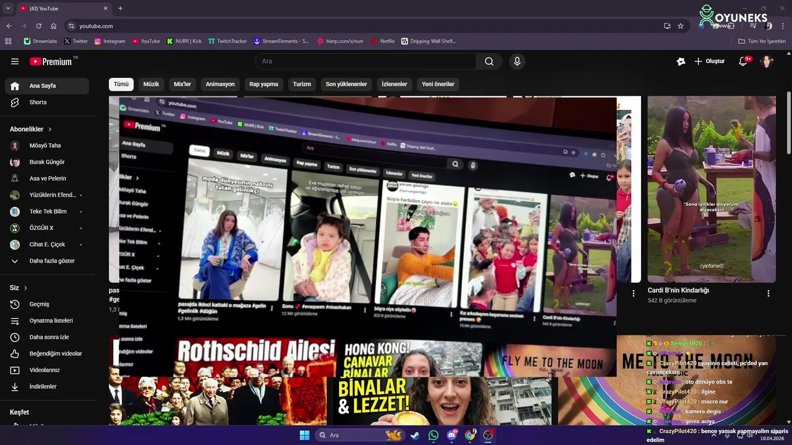Open NURR | Kick bookmark
792x445 pixels.
tap(184, 41)
